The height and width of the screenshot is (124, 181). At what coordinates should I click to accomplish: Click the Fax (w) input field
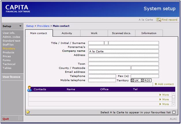pyautogui.click(x=145, y=76)
